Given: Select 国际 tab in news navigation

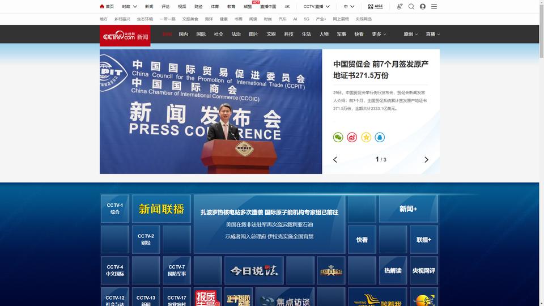Looking at the screenshot, I should (201, 35).
